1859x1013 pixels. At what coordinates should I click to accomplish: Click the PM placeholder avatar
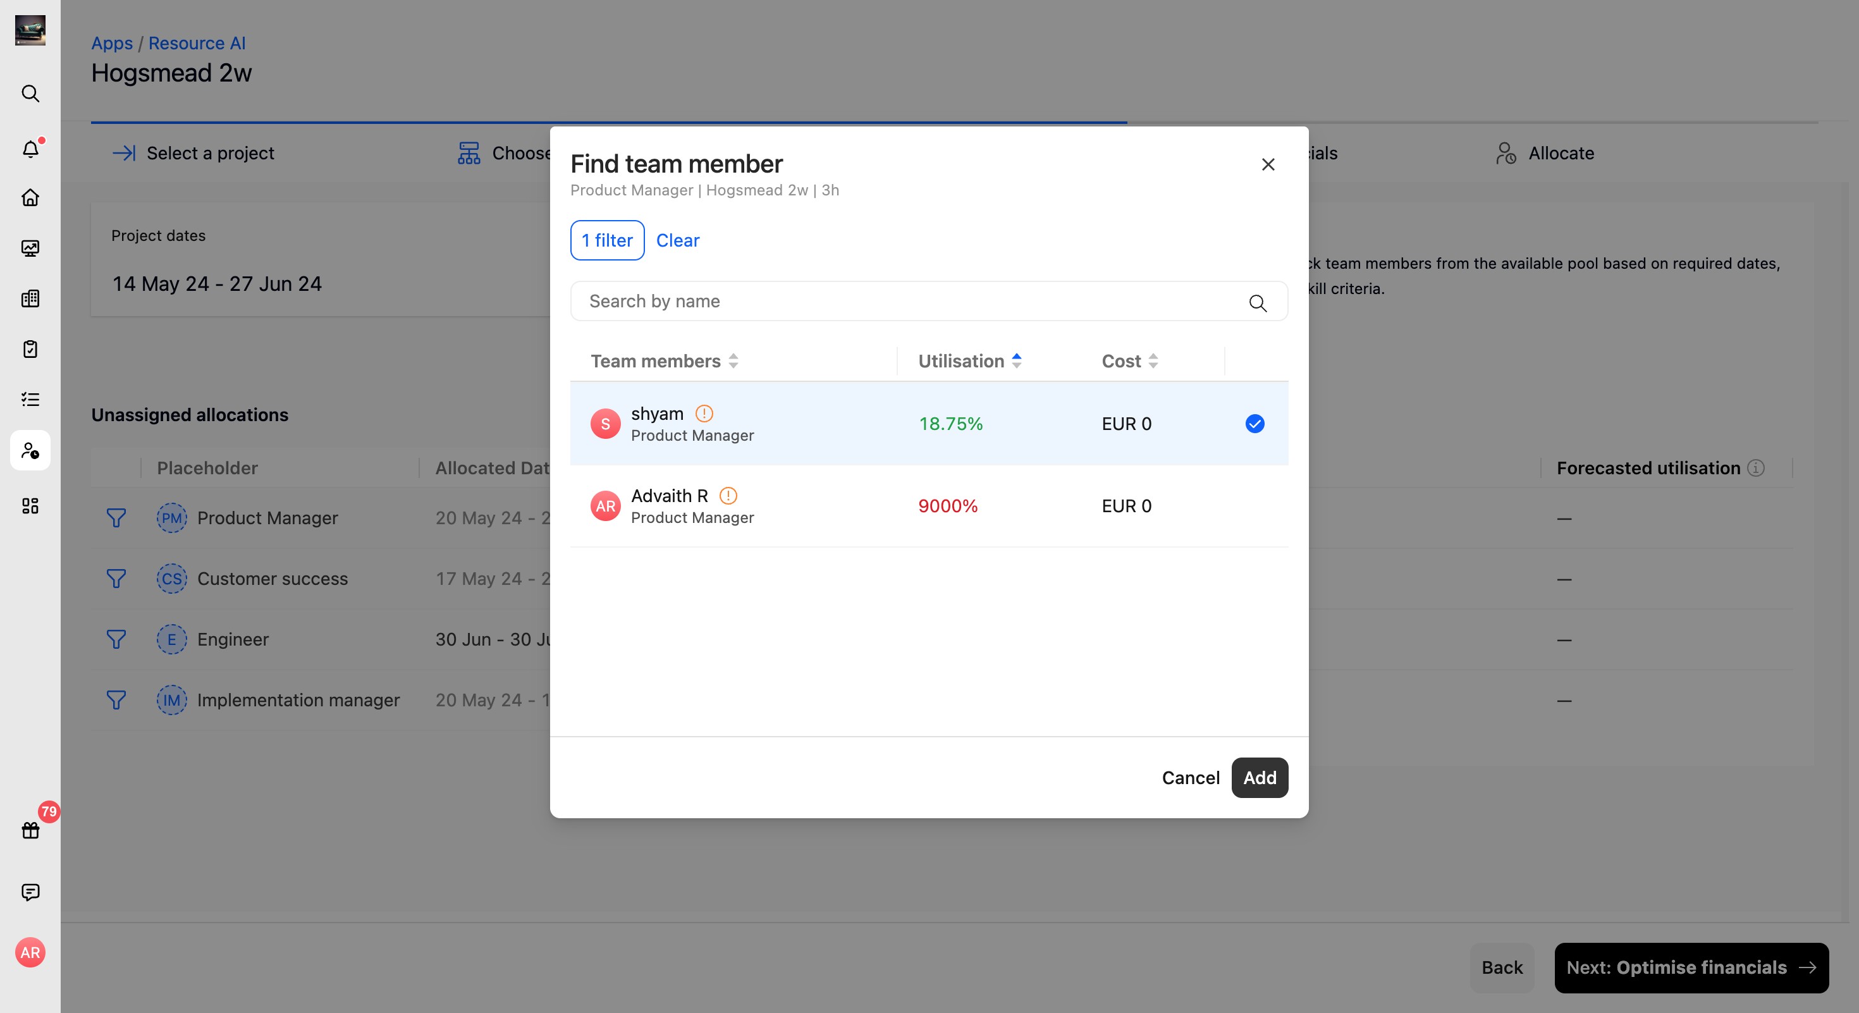(x=172, y=518)
